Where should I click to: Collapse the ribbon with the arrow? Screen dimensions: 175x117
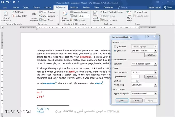172,24
